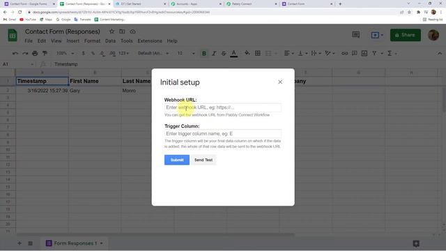Click the undo icon

(15, 53)
